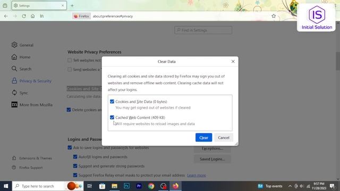Click the volume speaker icon in tray
The width and height of the screenshot is (340, 191).
click(302, 186)
